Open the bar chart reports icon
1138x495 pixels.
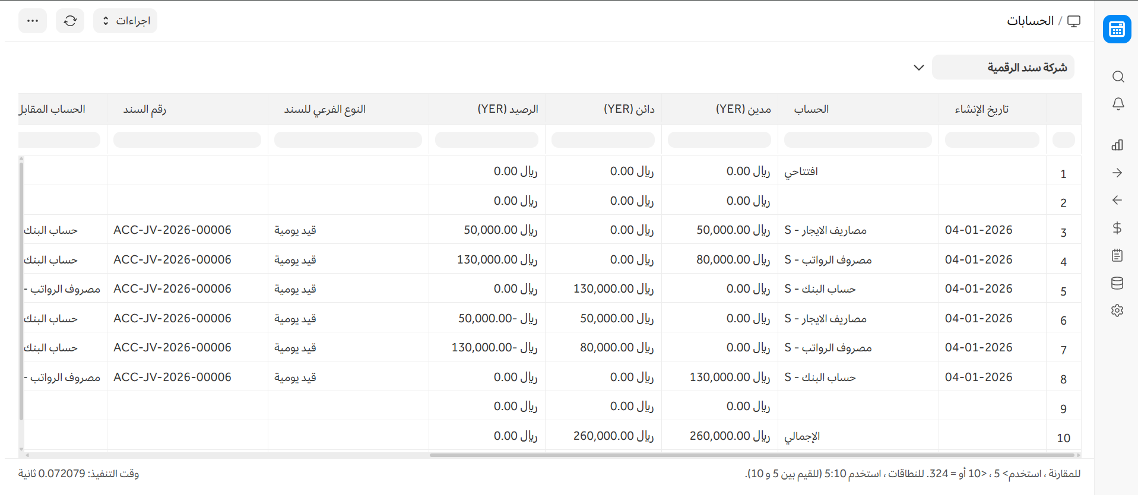[1117, 145]
